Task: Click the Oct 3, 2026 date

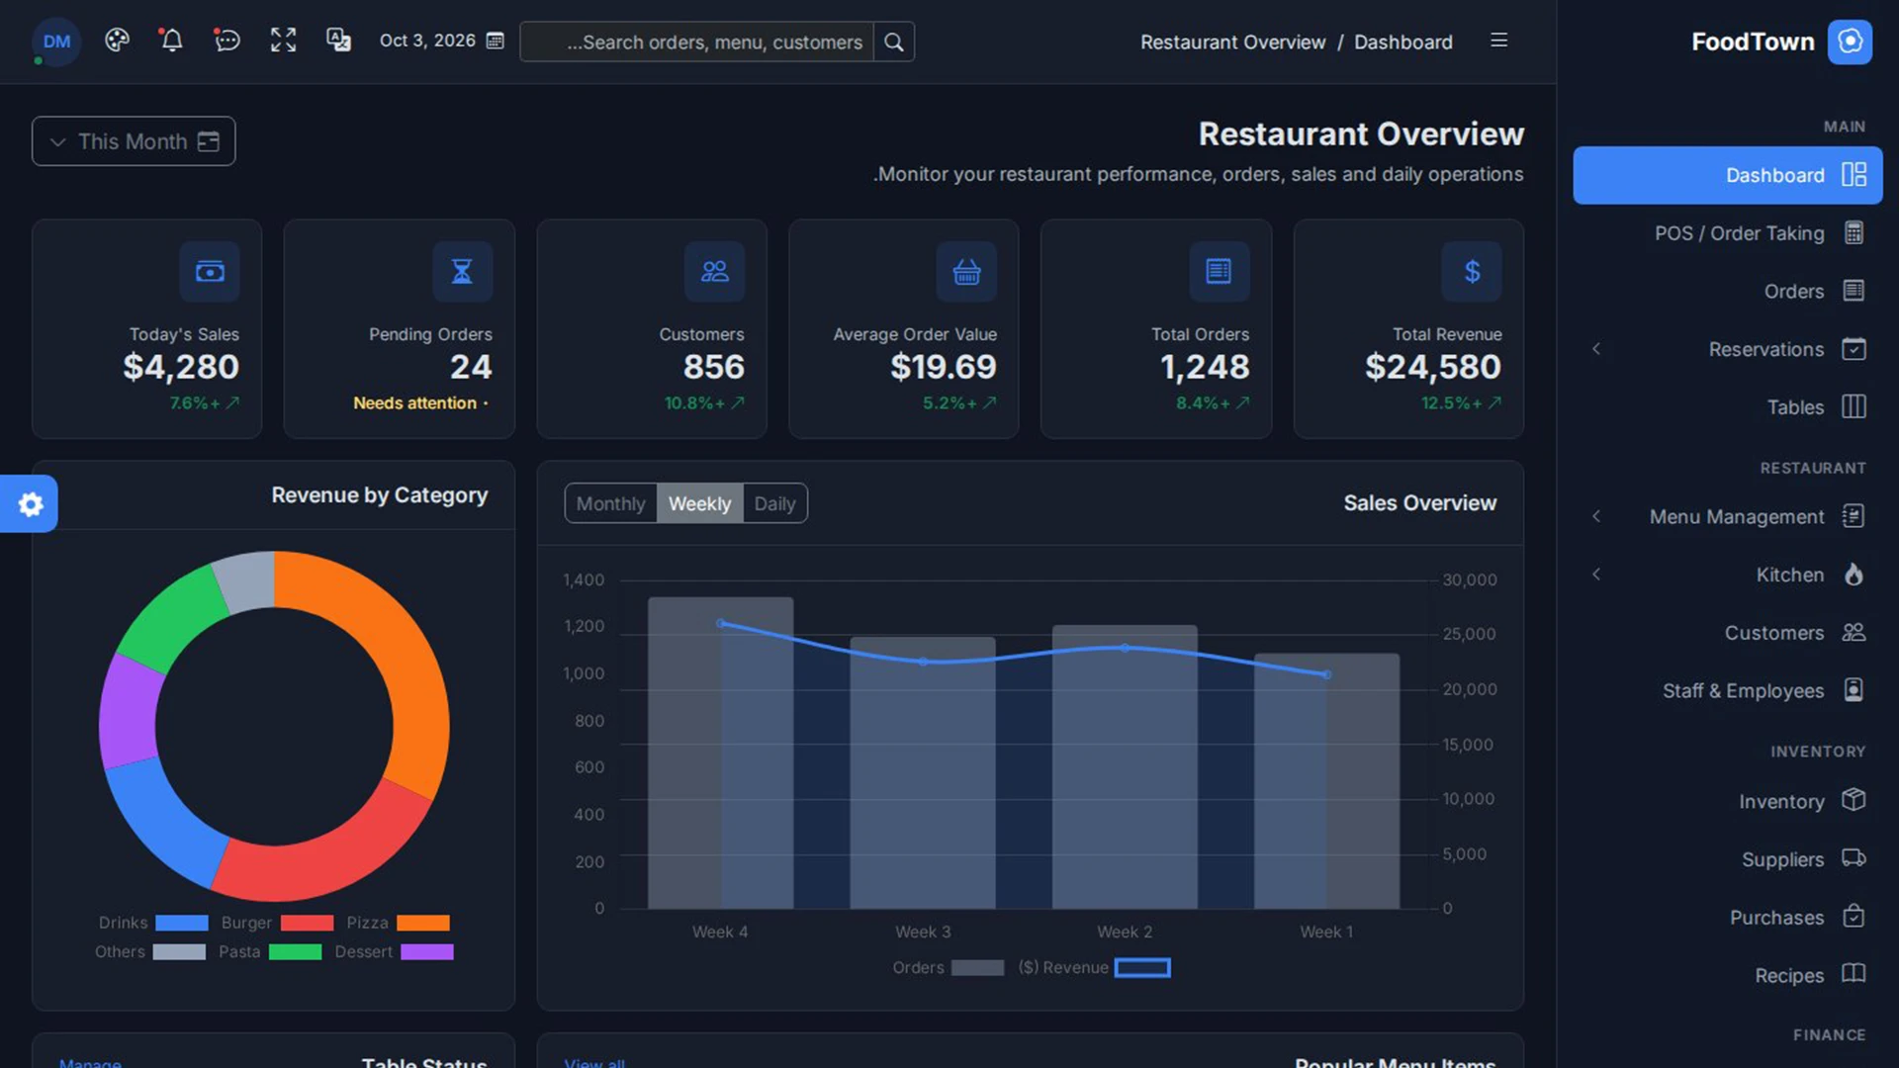Action: [427, 41]
